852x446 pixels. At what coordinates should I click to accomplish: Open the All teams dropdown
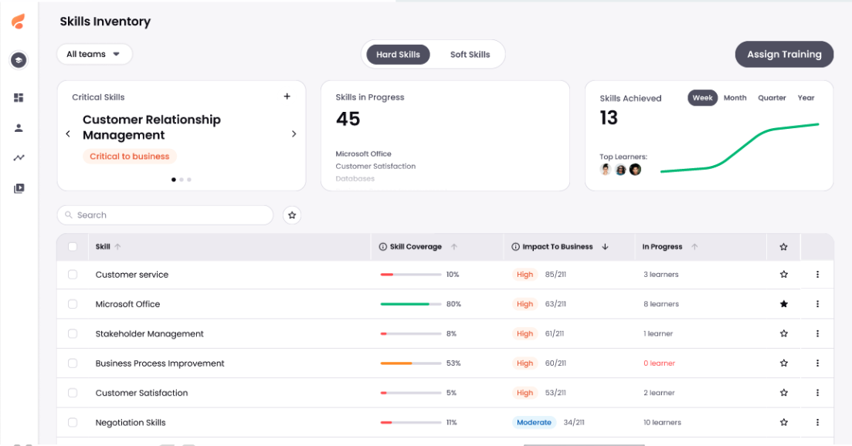94,54
